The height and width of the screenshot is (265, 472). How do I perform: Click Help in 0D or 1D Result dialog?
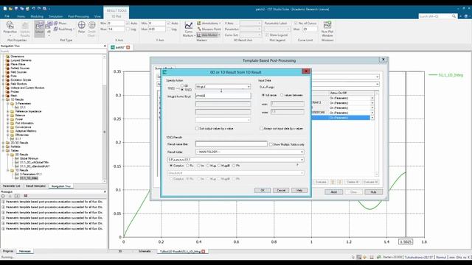point(299,190)
